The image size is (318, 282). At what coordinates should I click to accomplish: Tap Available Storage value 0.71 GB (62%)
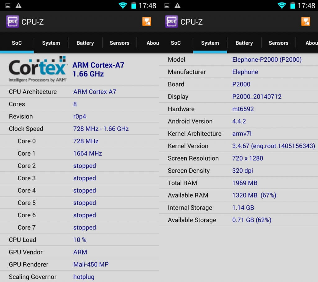[x=252, y=220]
